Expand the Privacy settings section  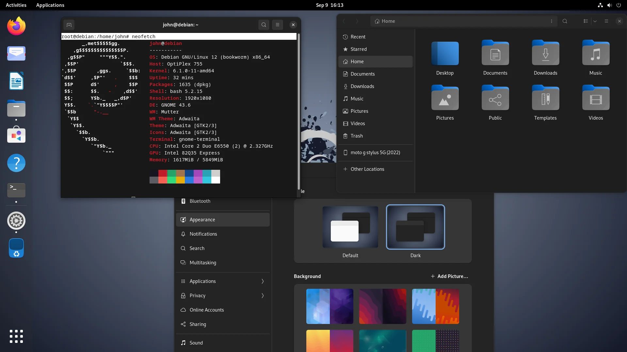click(x=223, y=296)
